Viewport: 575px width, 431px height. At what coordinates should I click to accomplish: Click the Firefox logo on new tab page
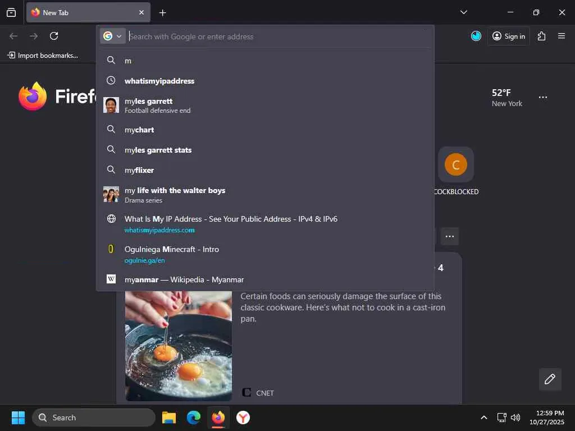coord(33,96)
